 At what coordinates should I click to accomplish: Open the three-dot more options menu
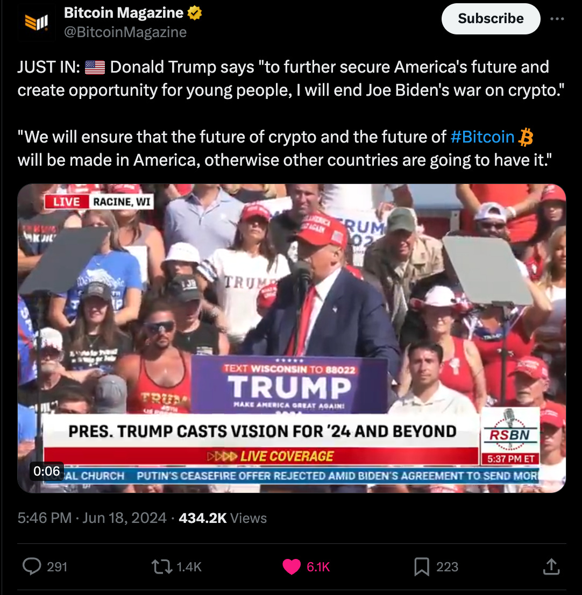(x=557, y=19)
